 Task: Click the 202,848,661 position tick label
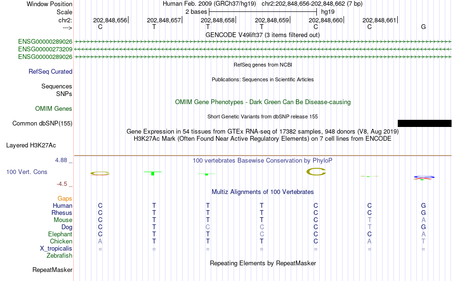[379, 20]
